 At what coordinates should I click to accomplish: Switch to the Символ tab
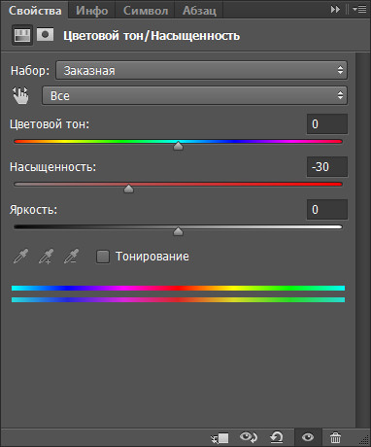point(146,11)
